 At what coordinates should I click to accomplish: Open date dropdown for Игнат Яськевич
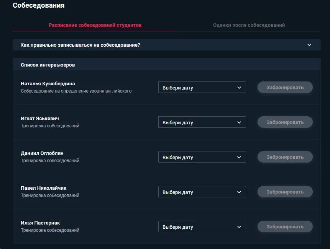click(x=202, y=122)
